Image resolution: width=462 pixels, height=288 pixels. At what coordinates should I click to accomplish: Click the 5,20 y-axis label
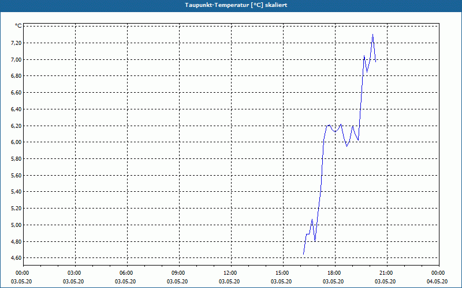pos(17,209)
